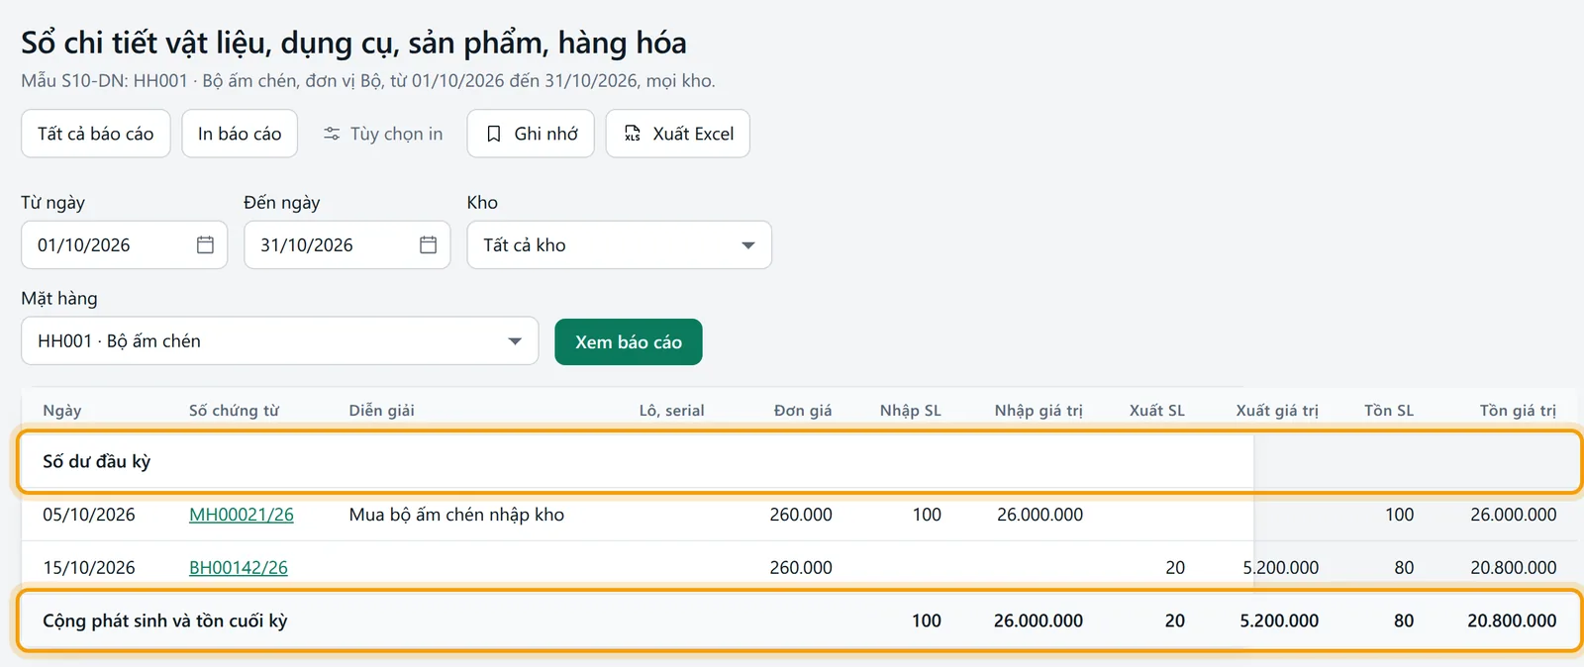Screen dimensions: 1584x667
Task: Open voucher link MH00021/26
Action: coord(242,515)
